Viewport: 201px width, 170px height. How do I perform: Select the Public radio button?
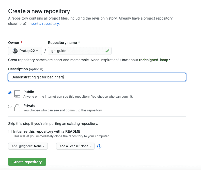coord(10,93)
